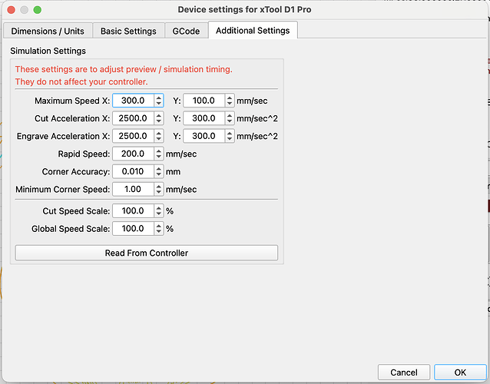
Task: Adjust the Global Speed Scale stepper
Action: (x=159, y=229)
